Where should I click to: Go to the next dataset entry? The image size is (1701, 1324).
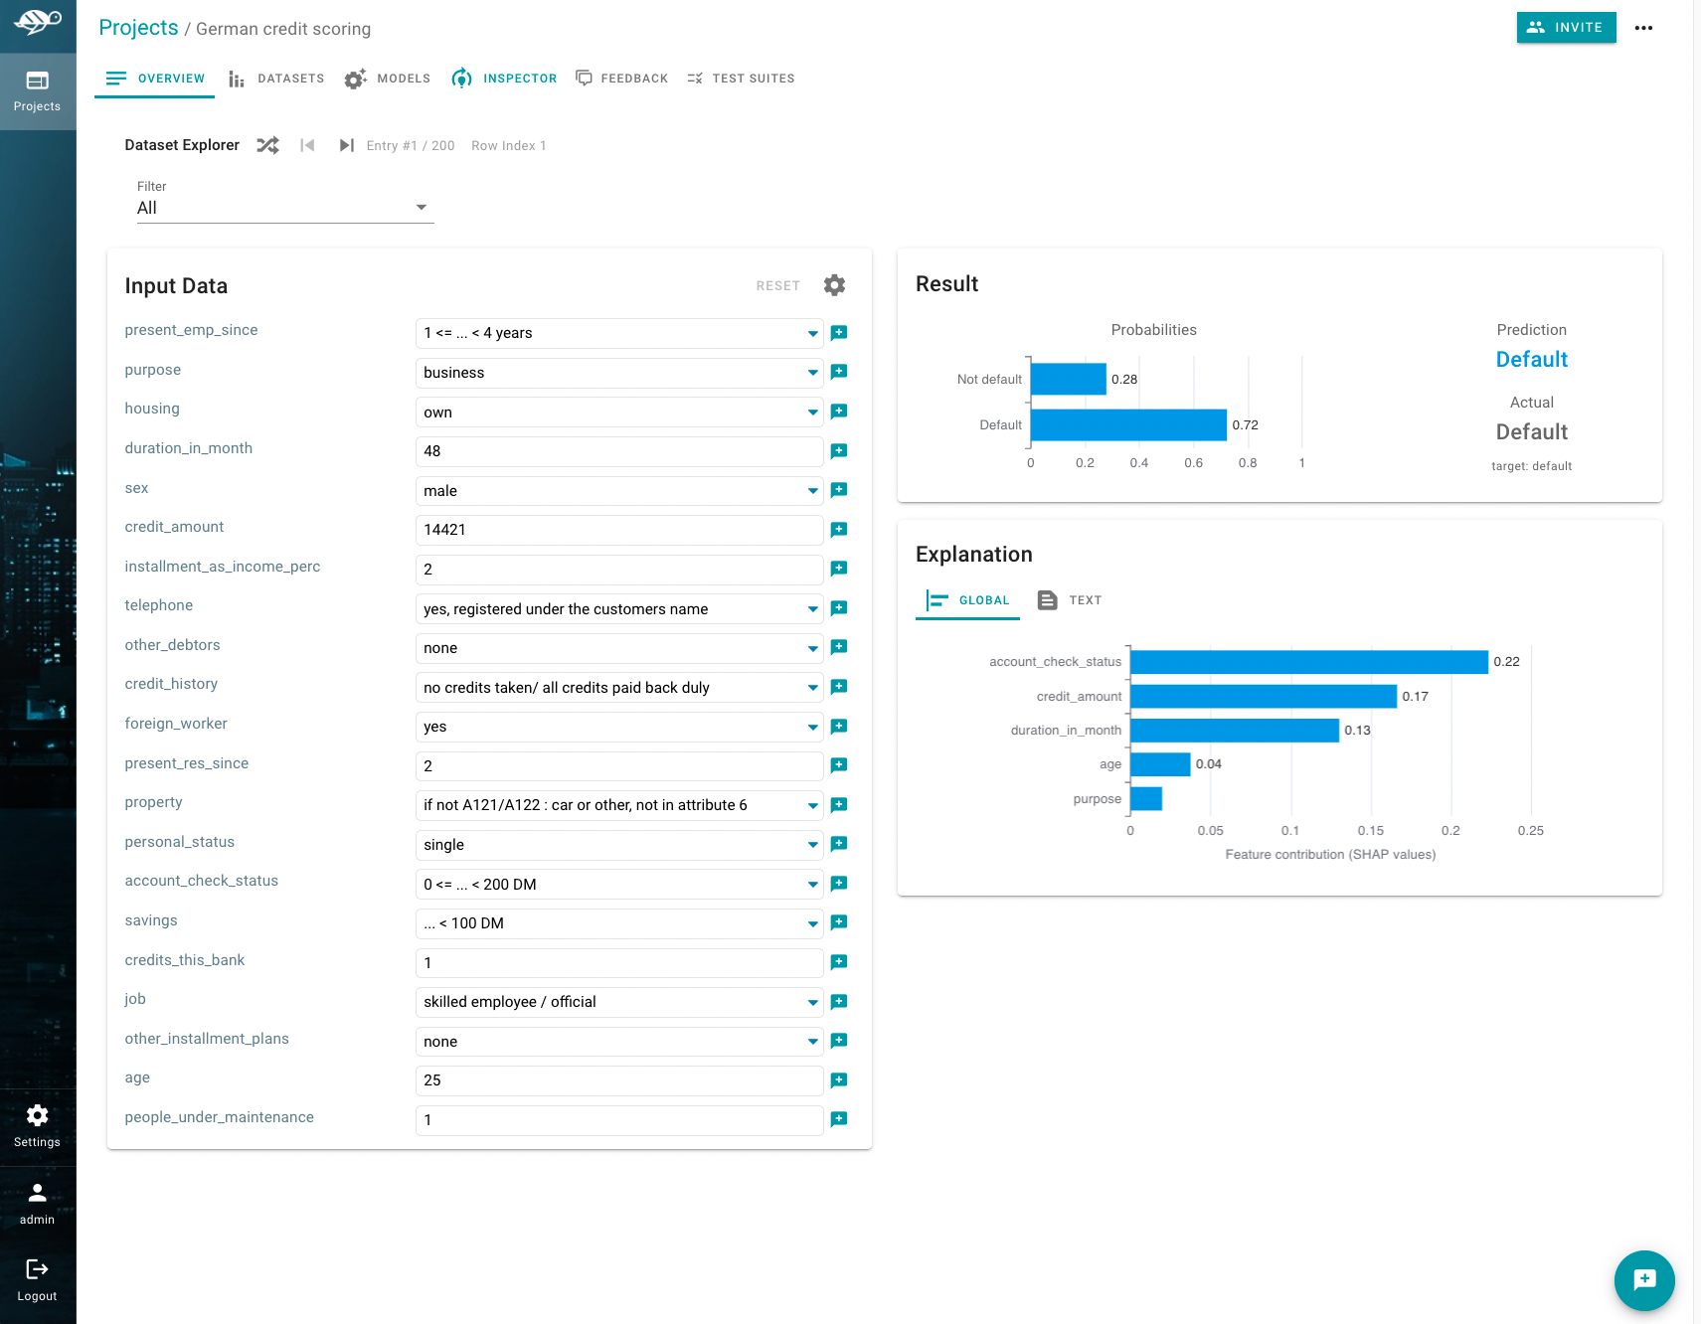tap(346, 145)
